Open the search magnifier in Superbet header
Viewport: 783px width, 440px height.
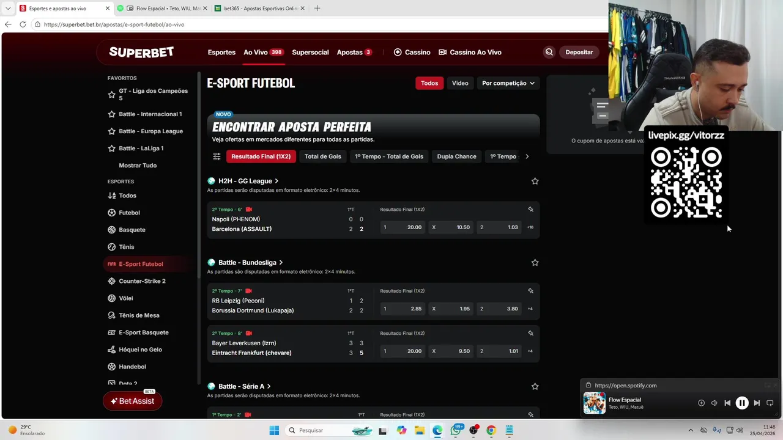549,52
